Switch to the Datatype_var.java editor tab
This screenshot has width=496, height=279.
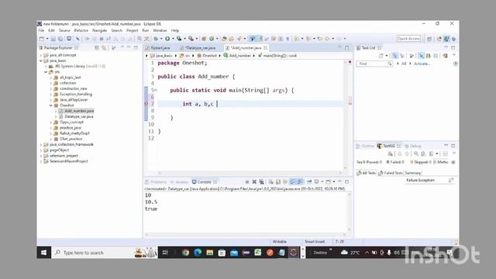click(201, 48)
